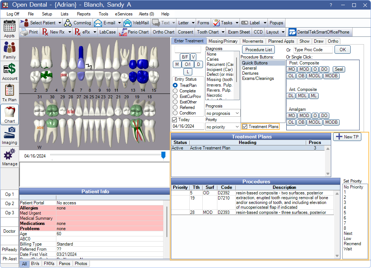The height and width of the screenshot is (268, 371).
Task: Create a New TP
Action: point(347,137)
